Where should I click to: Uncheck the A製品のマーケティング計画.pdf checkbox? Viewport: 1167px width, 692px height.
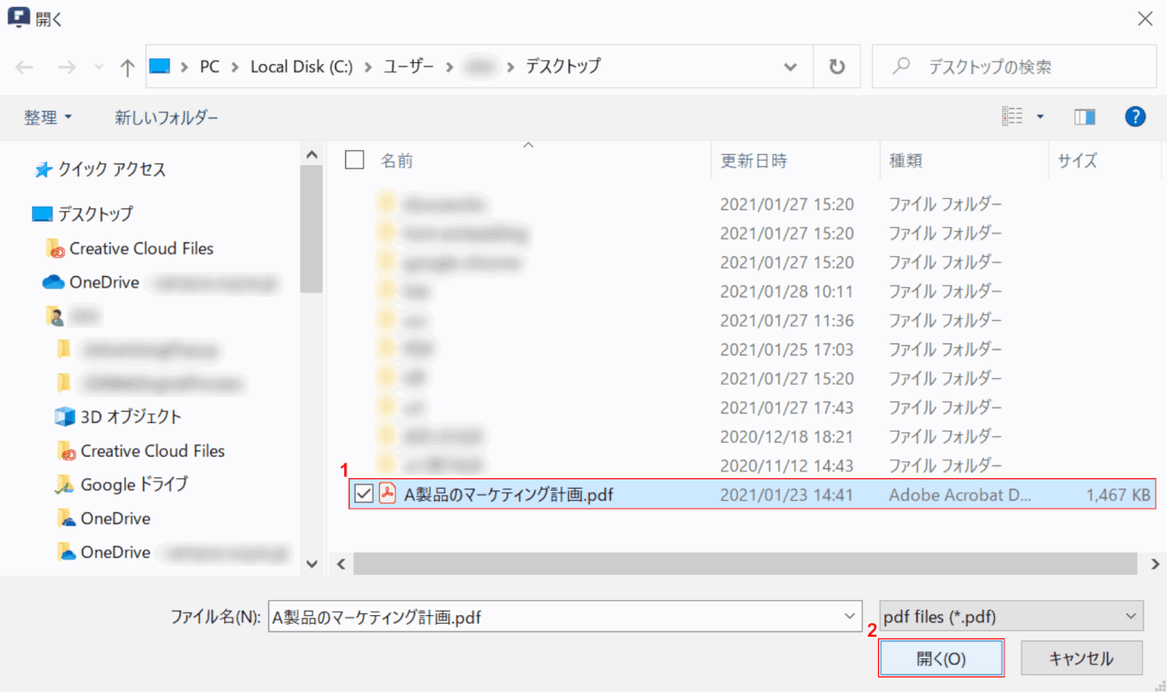pyautogui.click(x=363, y=494)
